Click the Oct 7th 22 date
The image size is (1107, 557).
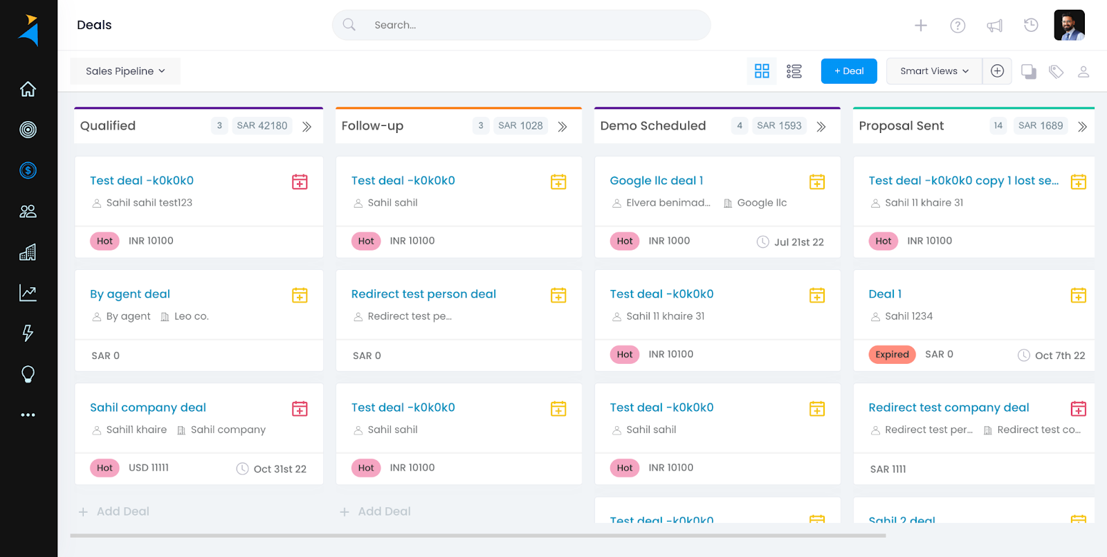pos(1060,356)
